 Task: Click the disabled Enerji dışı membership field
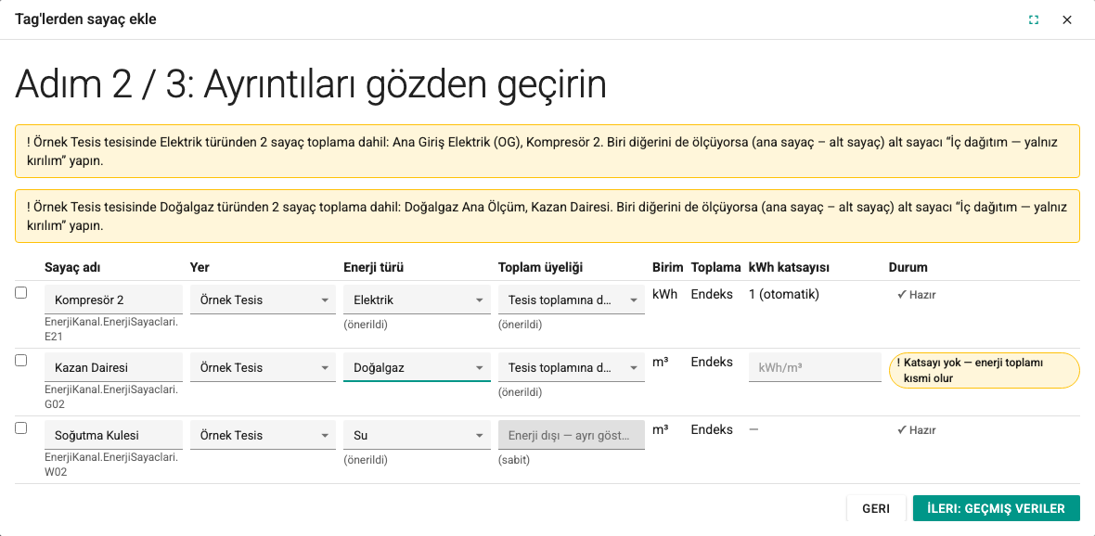click(x=572, y=435)
